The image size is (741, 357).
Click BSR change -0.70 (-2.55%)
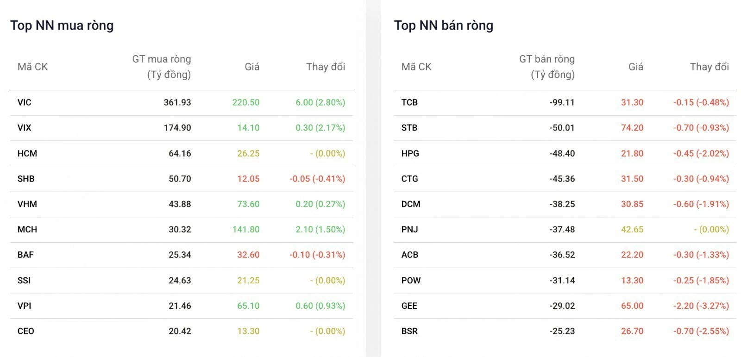701,331
